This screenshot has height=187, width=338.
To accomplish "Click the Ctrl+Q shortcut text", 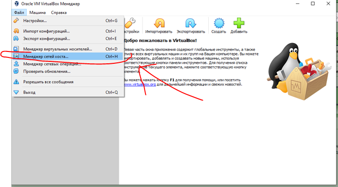I will click(112, 93).
